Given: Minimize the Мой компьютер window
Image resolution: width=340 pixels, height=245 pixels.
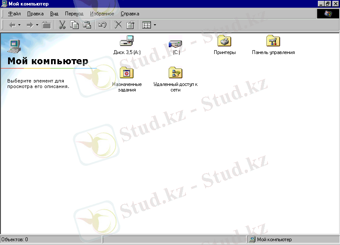Looking at the screenshot, I should coord(321,4).
